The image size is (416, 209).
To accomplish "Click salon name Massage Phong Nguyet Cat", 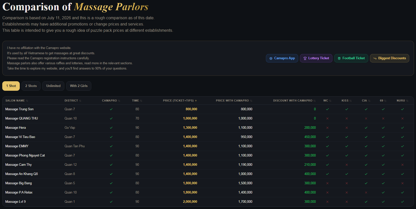I will [x=25, y=155].
